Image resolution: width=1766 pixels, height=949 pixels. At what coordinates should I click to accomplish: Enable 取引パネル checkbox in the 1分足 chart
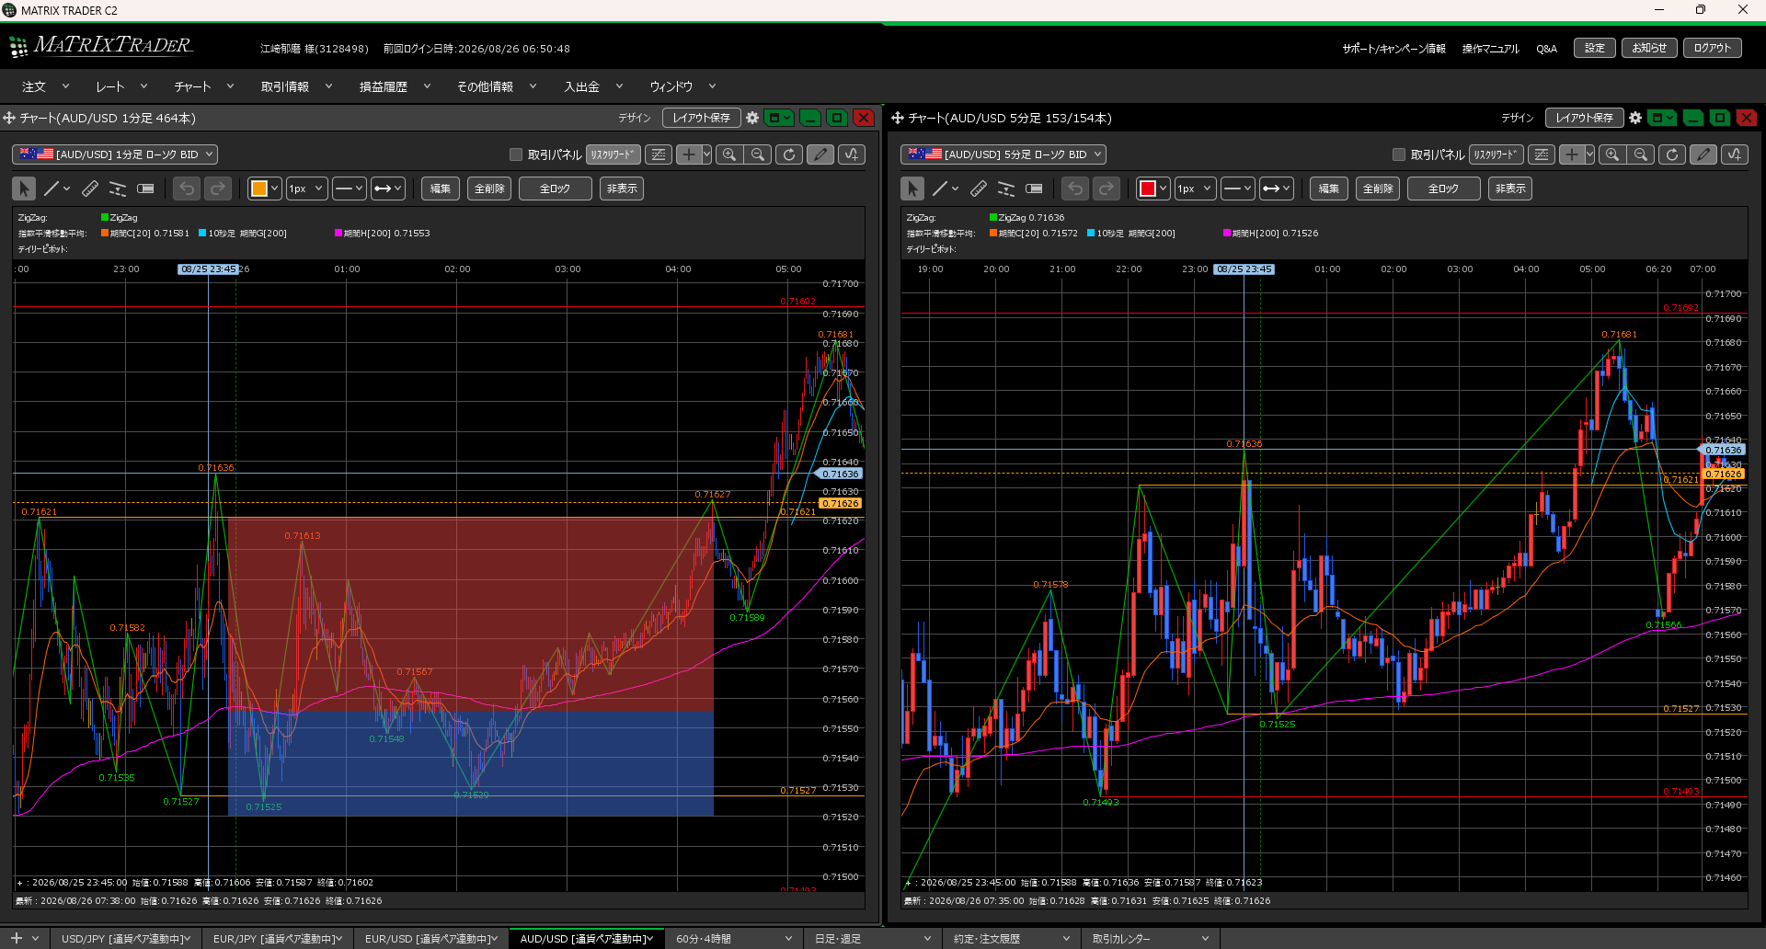(x=516, y=154)
